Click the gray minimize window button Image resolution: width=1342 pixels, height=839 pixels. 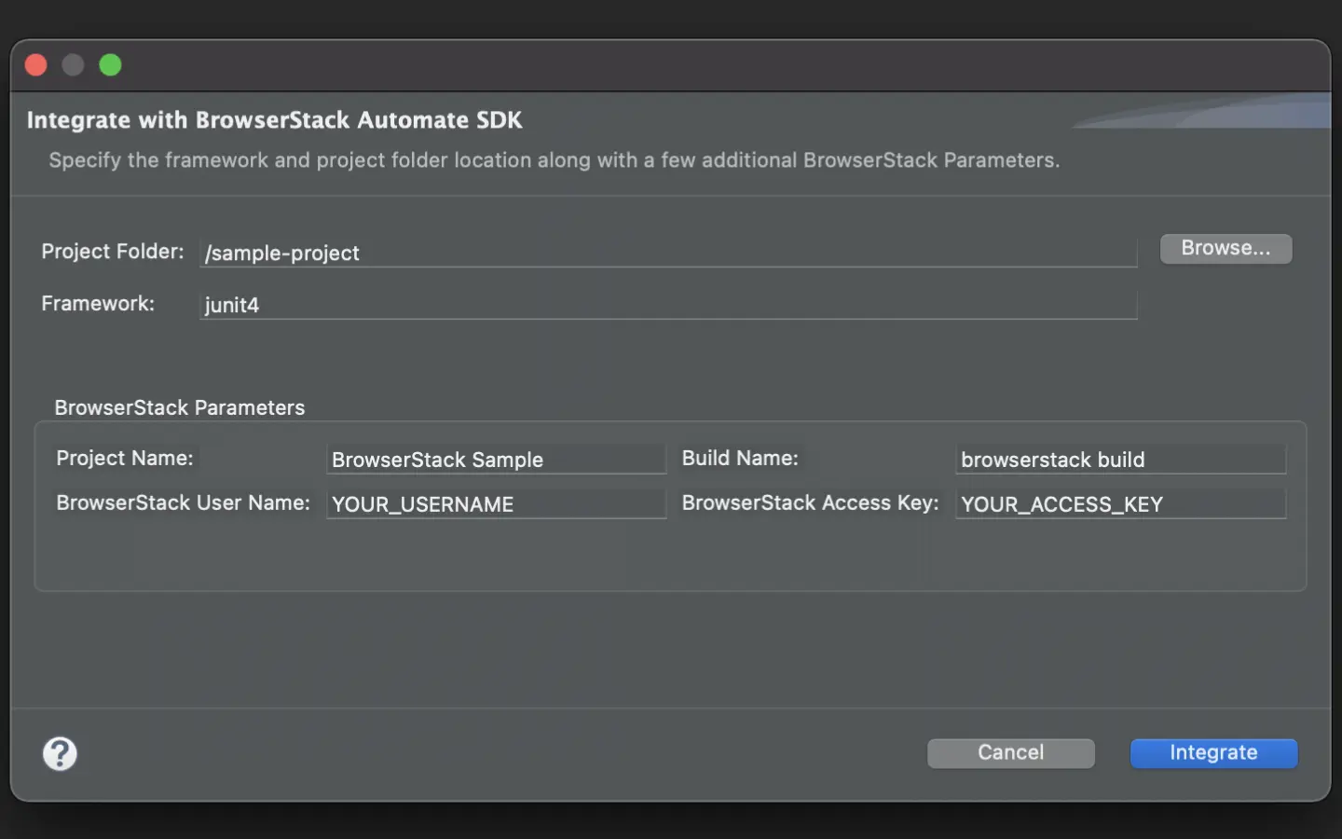[73, 65]
